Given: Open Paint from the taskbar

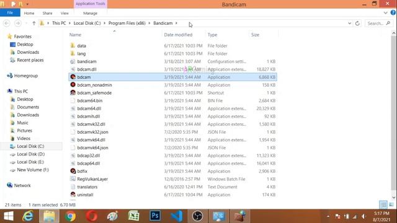Looking at the screenshot, I should (113, 216).
